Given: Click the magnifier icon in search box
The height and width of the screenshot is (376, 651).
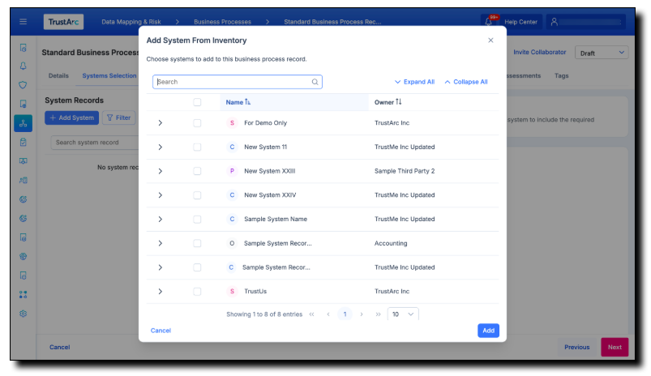Looking at the screenshot, I should tap(315, 82).
